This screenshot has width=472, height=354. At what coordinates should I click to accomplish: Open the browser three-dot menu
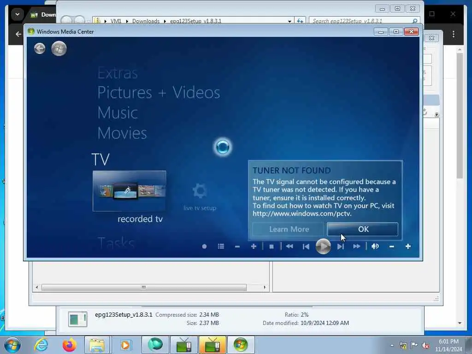coord(454,34)
